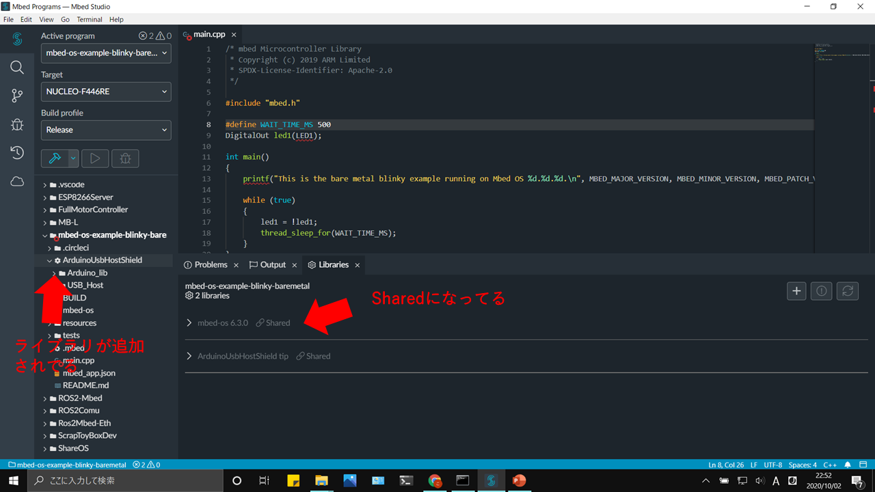Image resolution: width=875 pixels, height=492 pixels.
Task: Start debugging with the bug button
Action: pyautogui.click(x=125, y=158)
